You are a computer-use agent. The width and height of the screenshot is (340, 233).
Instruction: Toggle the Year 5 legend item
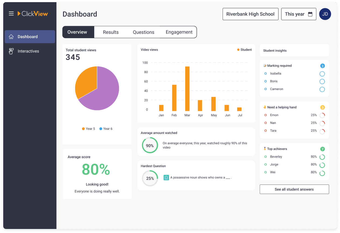88,129
